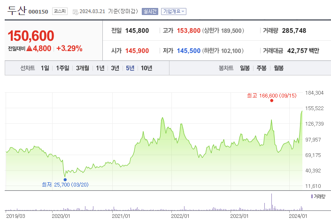Click the 2021/01 x-axis date label
Screen dimensions: 331x224
tap(121, 216)
